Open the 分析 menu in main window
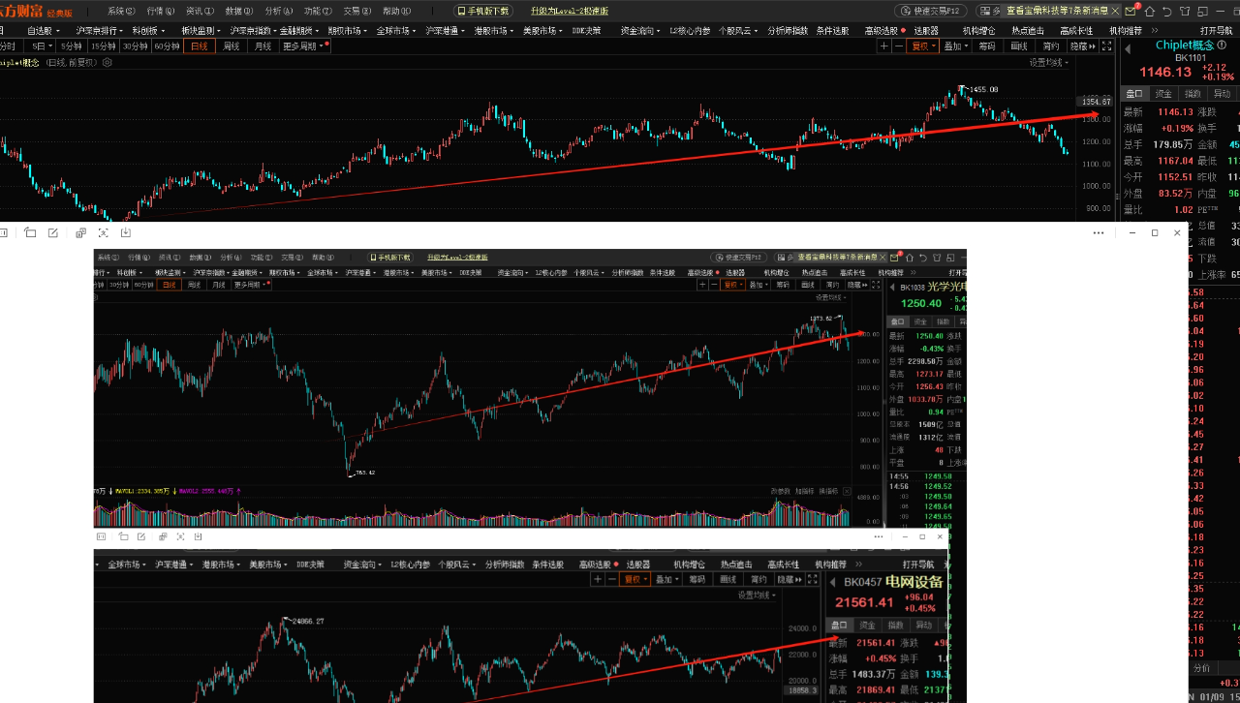Image resolution: width=1240 pixels, height=703 pixels. coord(279,11)
